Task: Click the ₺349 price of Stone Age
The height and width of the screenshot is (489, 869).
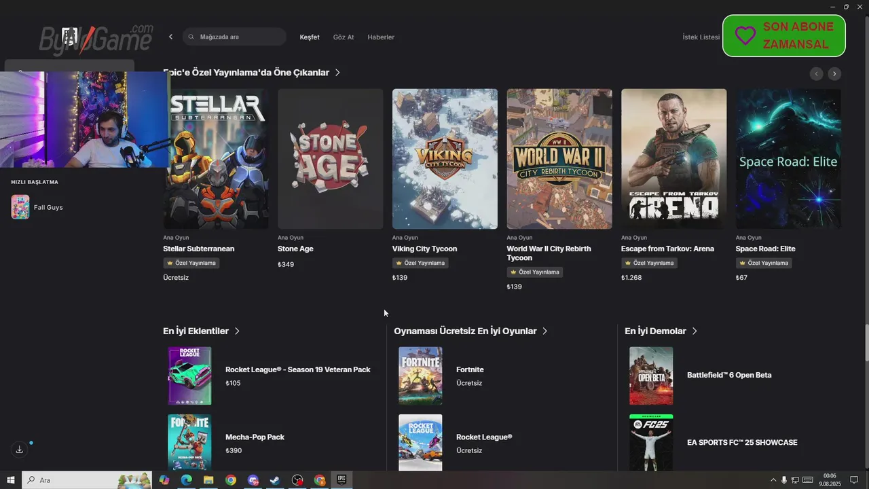Action: tap(286, 264)
